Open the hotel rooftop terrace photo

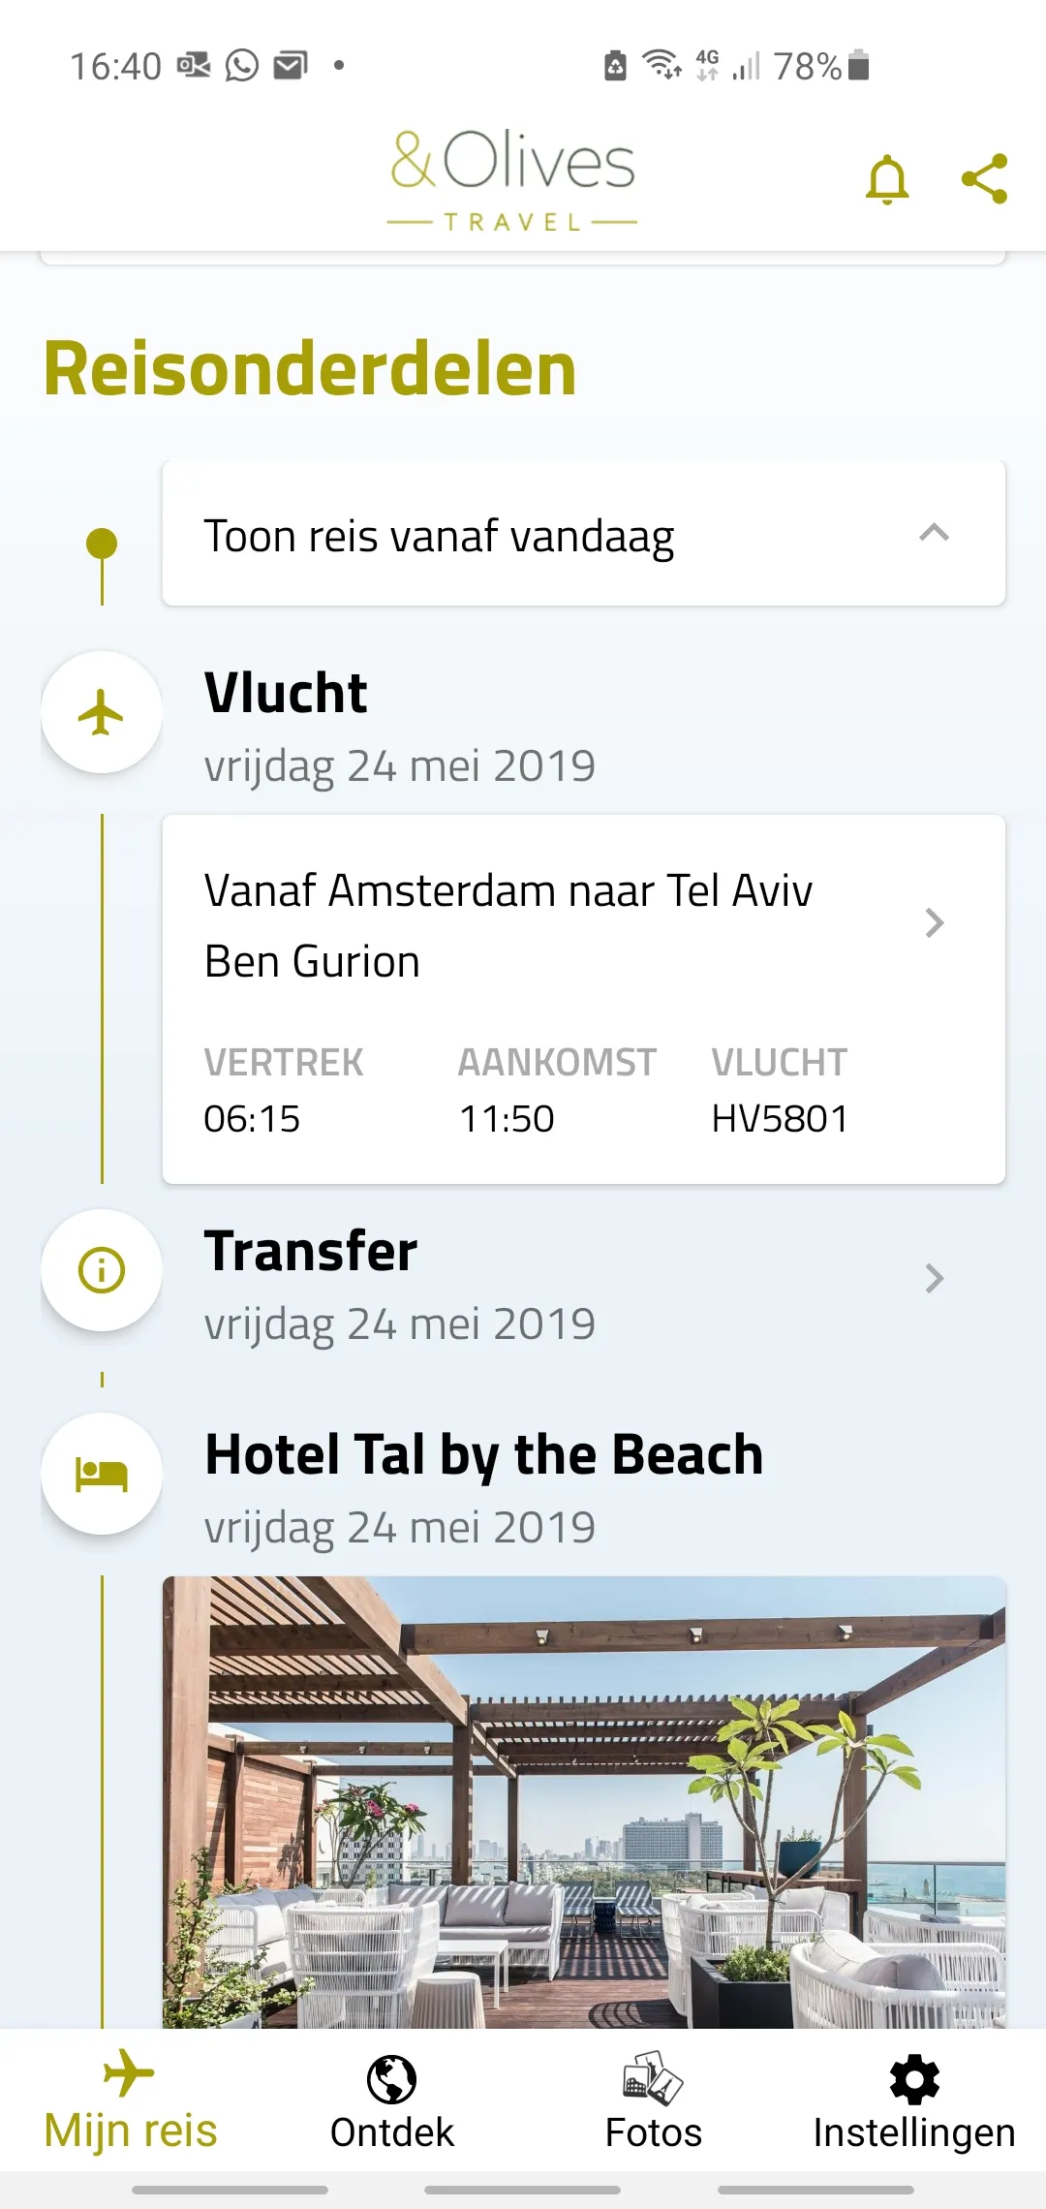coord(583,1802)
